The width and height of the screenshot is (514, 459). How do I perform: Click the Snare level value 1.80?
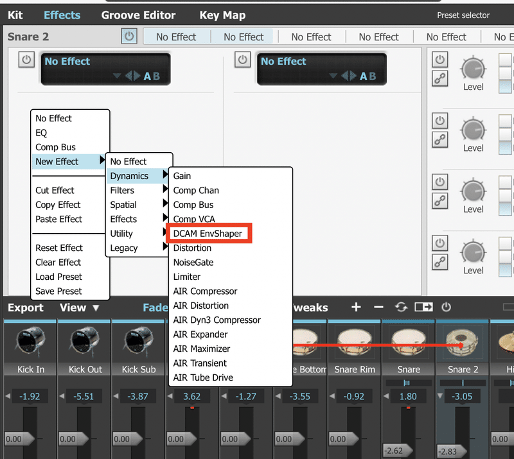(x=408, y=397)
